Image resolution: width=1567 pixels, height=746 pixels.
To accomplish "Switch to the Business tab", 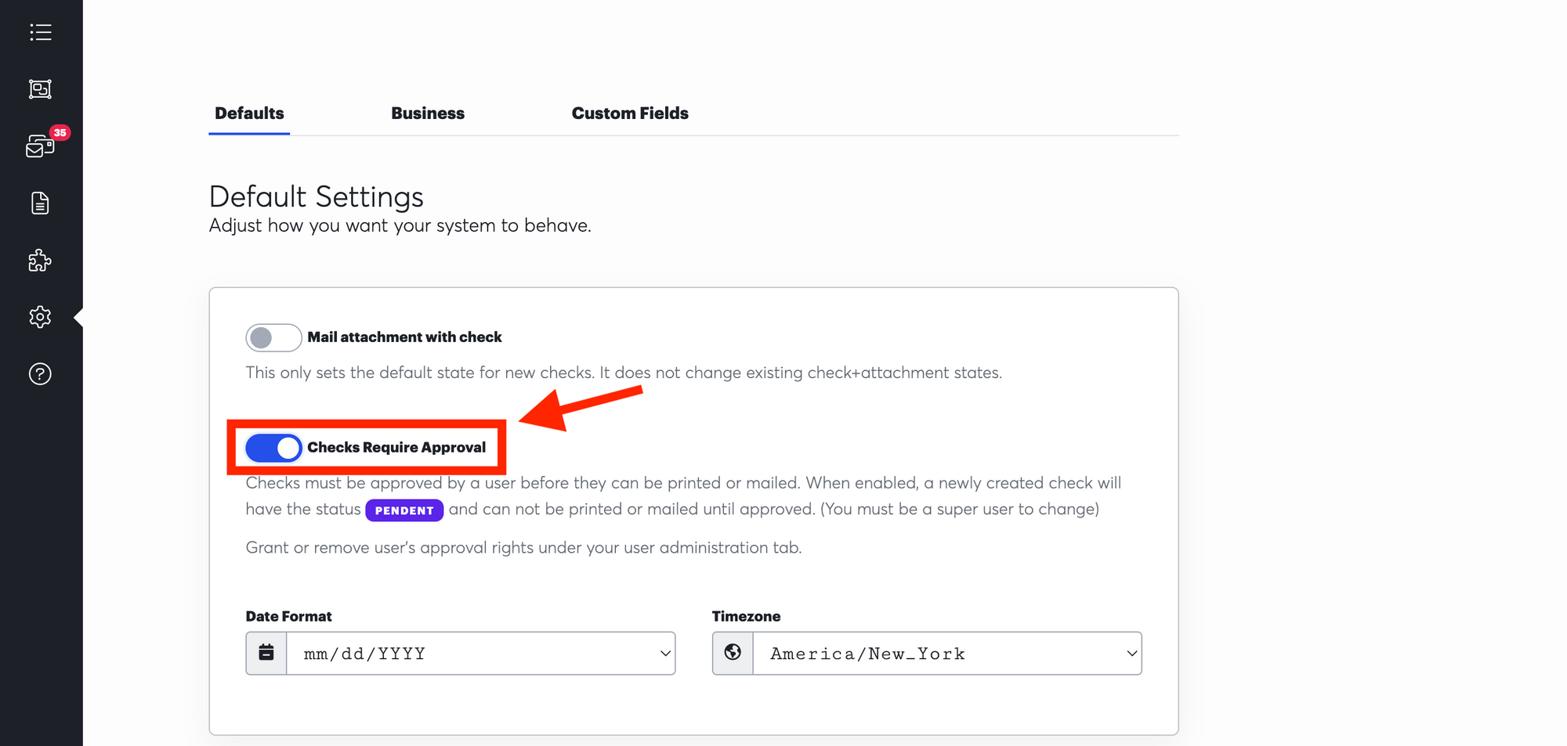I will 428,114.
